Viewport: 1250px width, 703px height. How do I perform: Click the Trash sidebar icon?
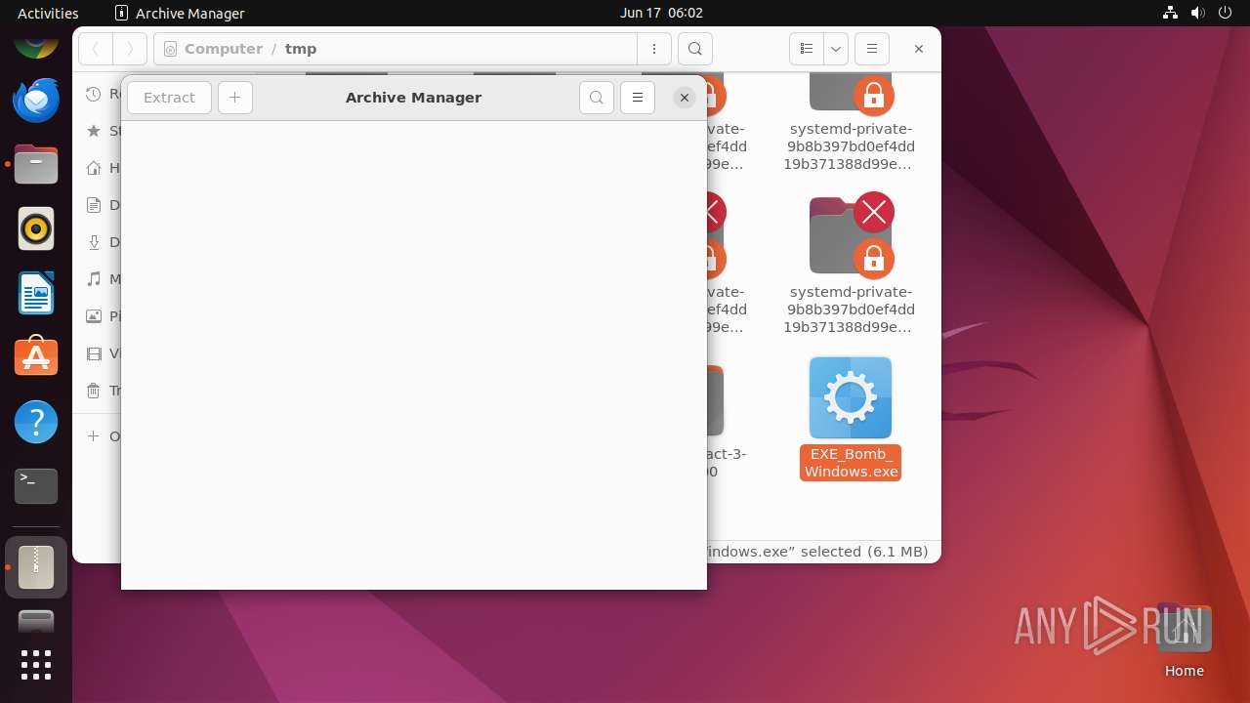point(94,391)
